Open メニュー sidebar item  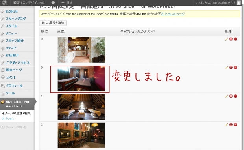coord(11,34)
